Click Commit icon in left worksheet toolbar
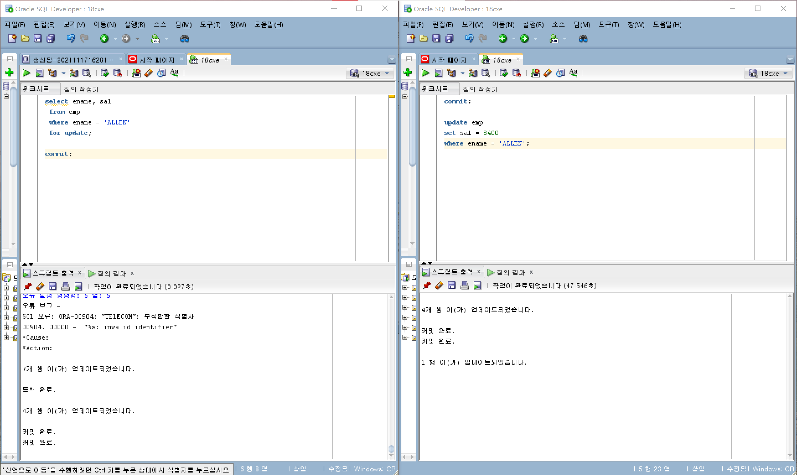Image resolution: width=797 pixels, height=475 pixels. 105,73
